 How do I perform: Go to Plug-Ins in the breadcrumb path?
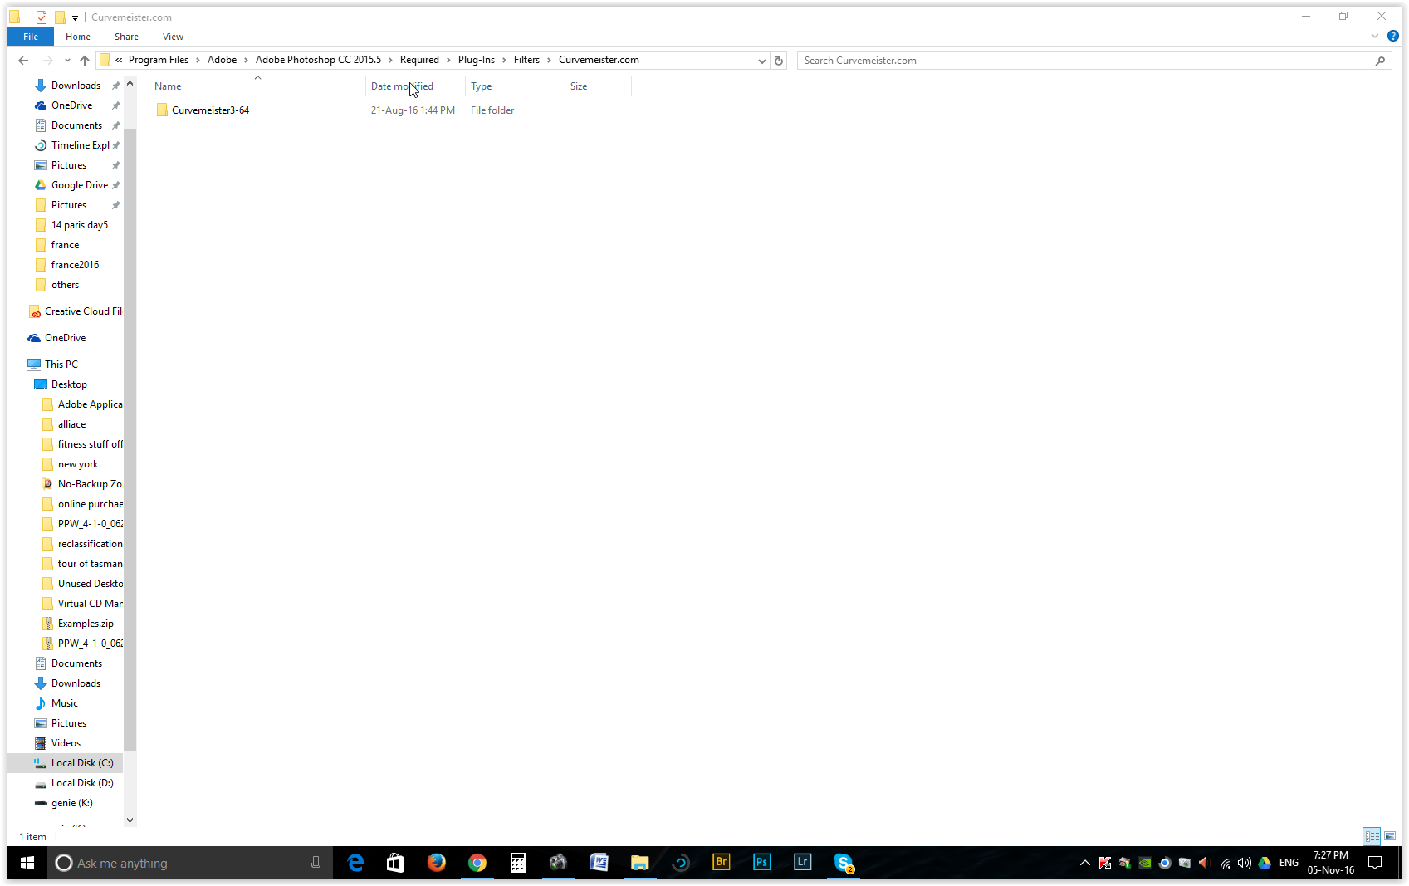pyautogui.click(x=476, y=60)
